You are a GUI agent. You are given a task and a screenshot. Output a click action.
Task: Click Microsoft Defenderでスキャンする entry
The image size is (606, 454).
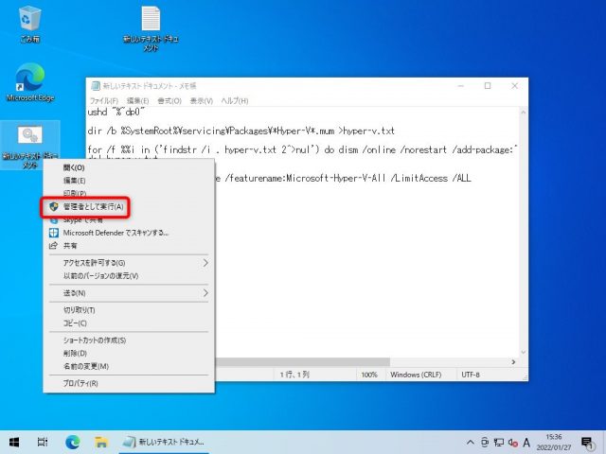(x=116, y=232)
